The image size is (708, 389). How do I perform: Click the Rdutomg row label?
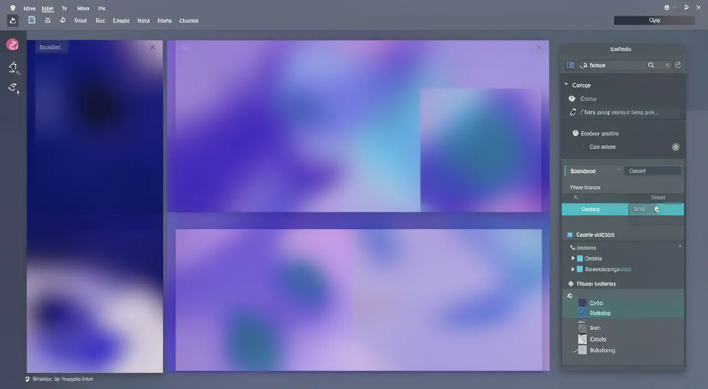[x=602, y=350]
